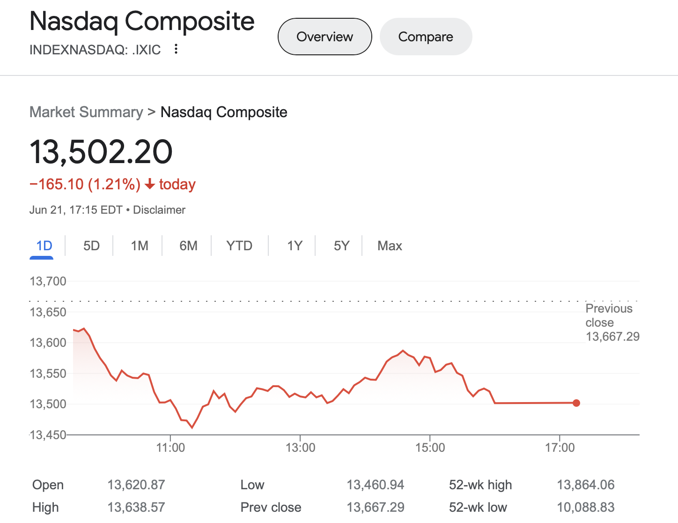
Task: Open the Market Summary breadcrumb link
Action: click(x=86, y=112)
